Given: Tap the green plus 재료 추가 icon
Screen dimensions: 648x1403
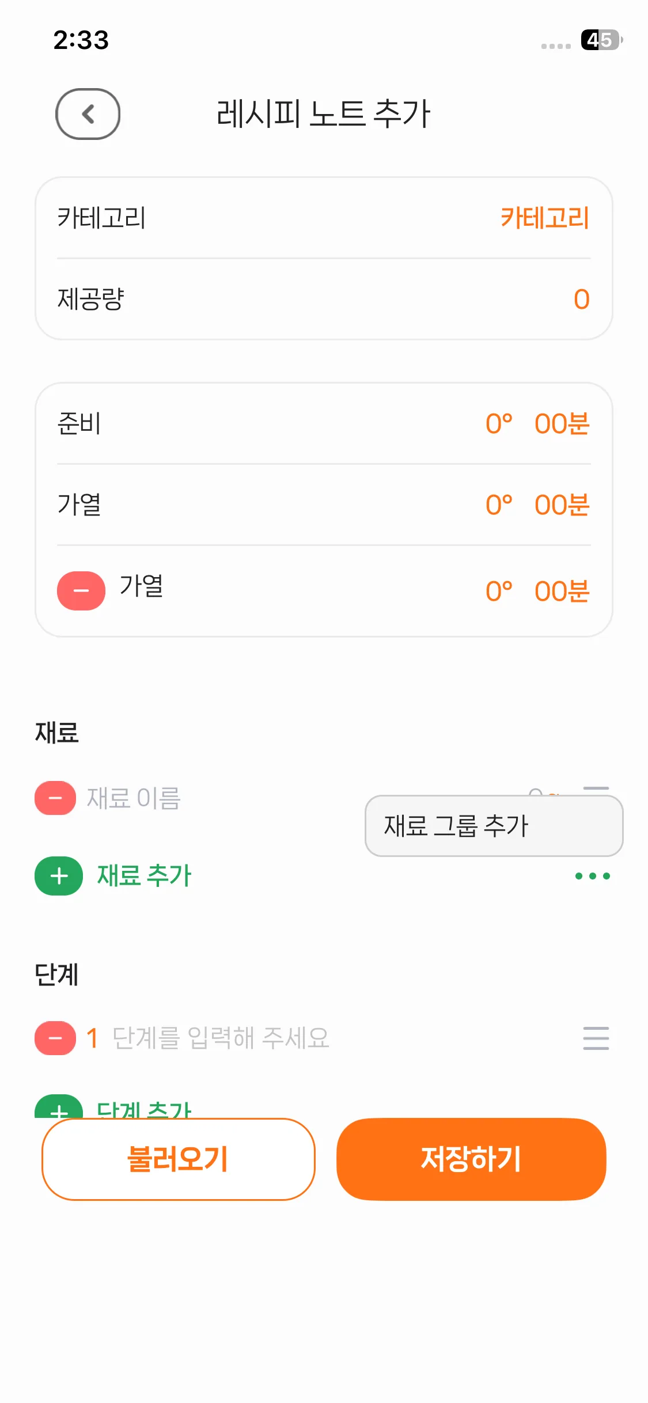Looking at the screenshot, I should (x=59, y=876).
